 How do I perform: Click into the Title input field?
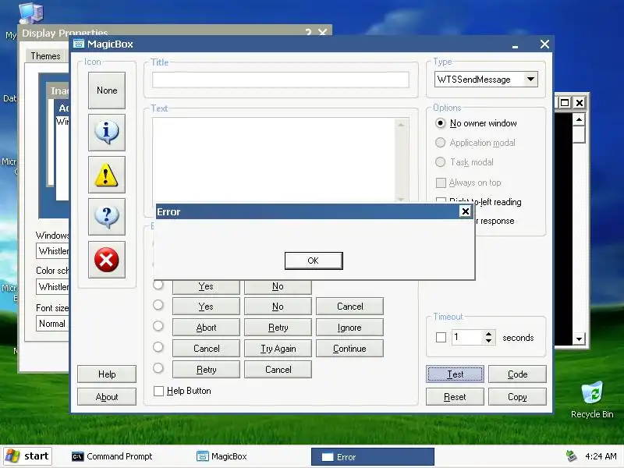(x=281, y=80)
